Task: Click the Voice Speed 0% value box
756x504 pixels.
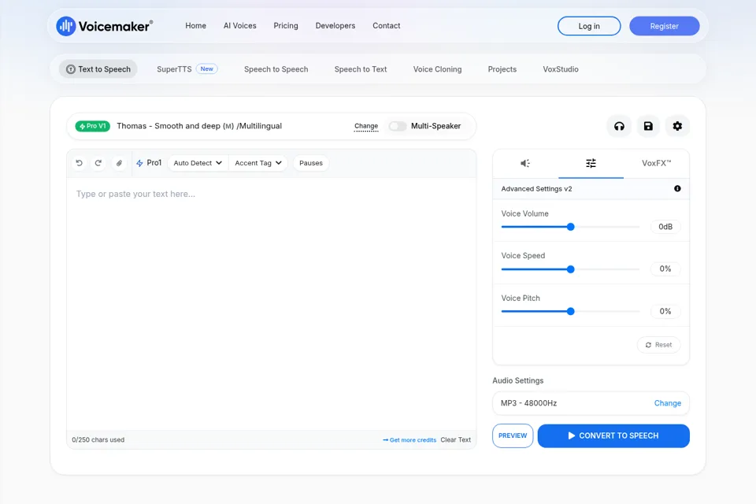Action: pos(665,269)
